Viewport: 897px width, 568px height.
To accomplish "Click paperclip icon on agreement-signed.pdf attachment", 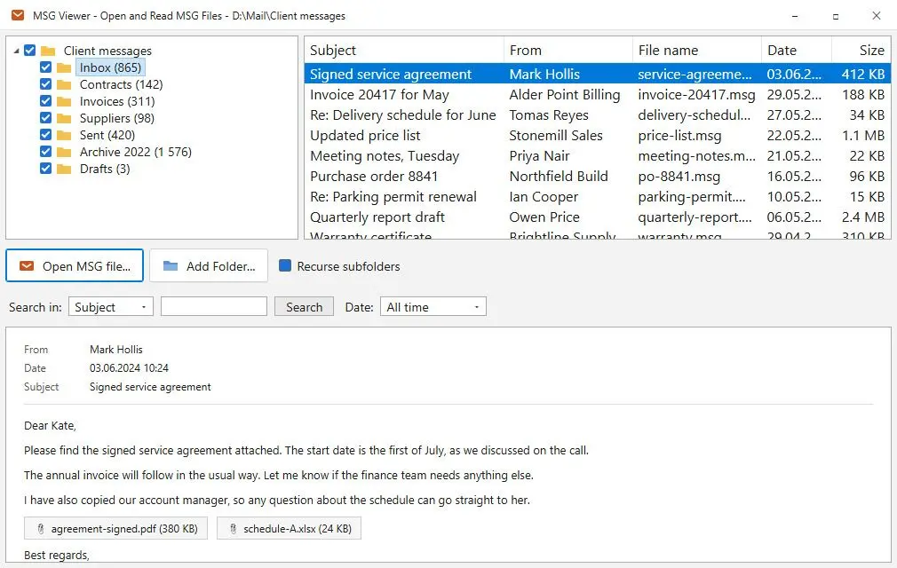I will pos(41,529).
